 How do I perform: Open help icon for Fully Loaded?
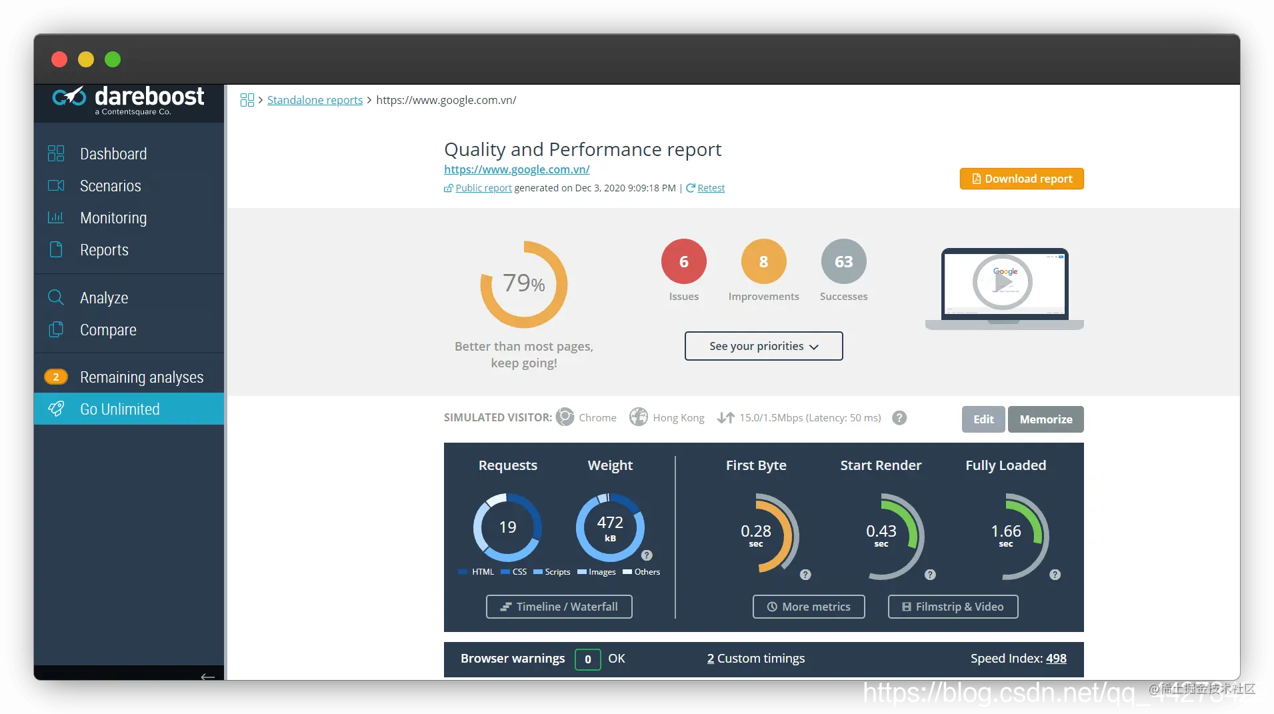1055,575
